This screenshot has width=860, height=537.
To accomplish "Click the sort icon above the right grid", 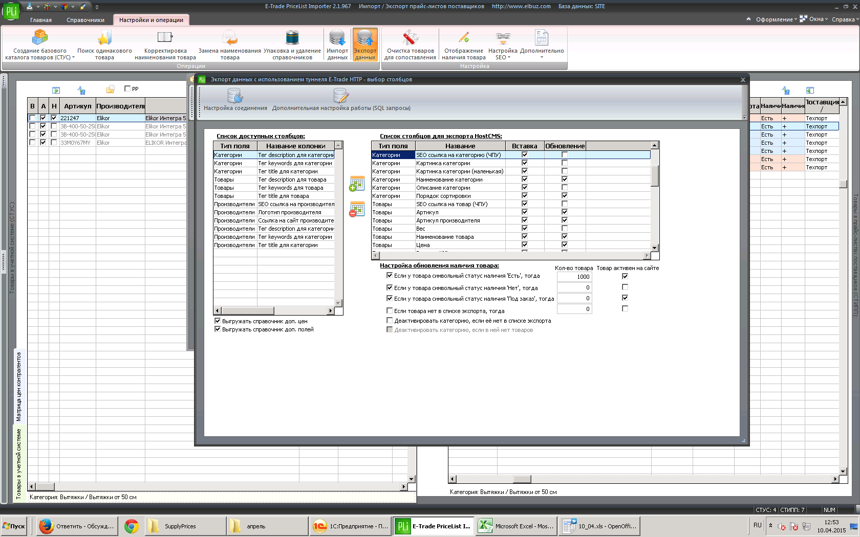I will click(786, 91).
